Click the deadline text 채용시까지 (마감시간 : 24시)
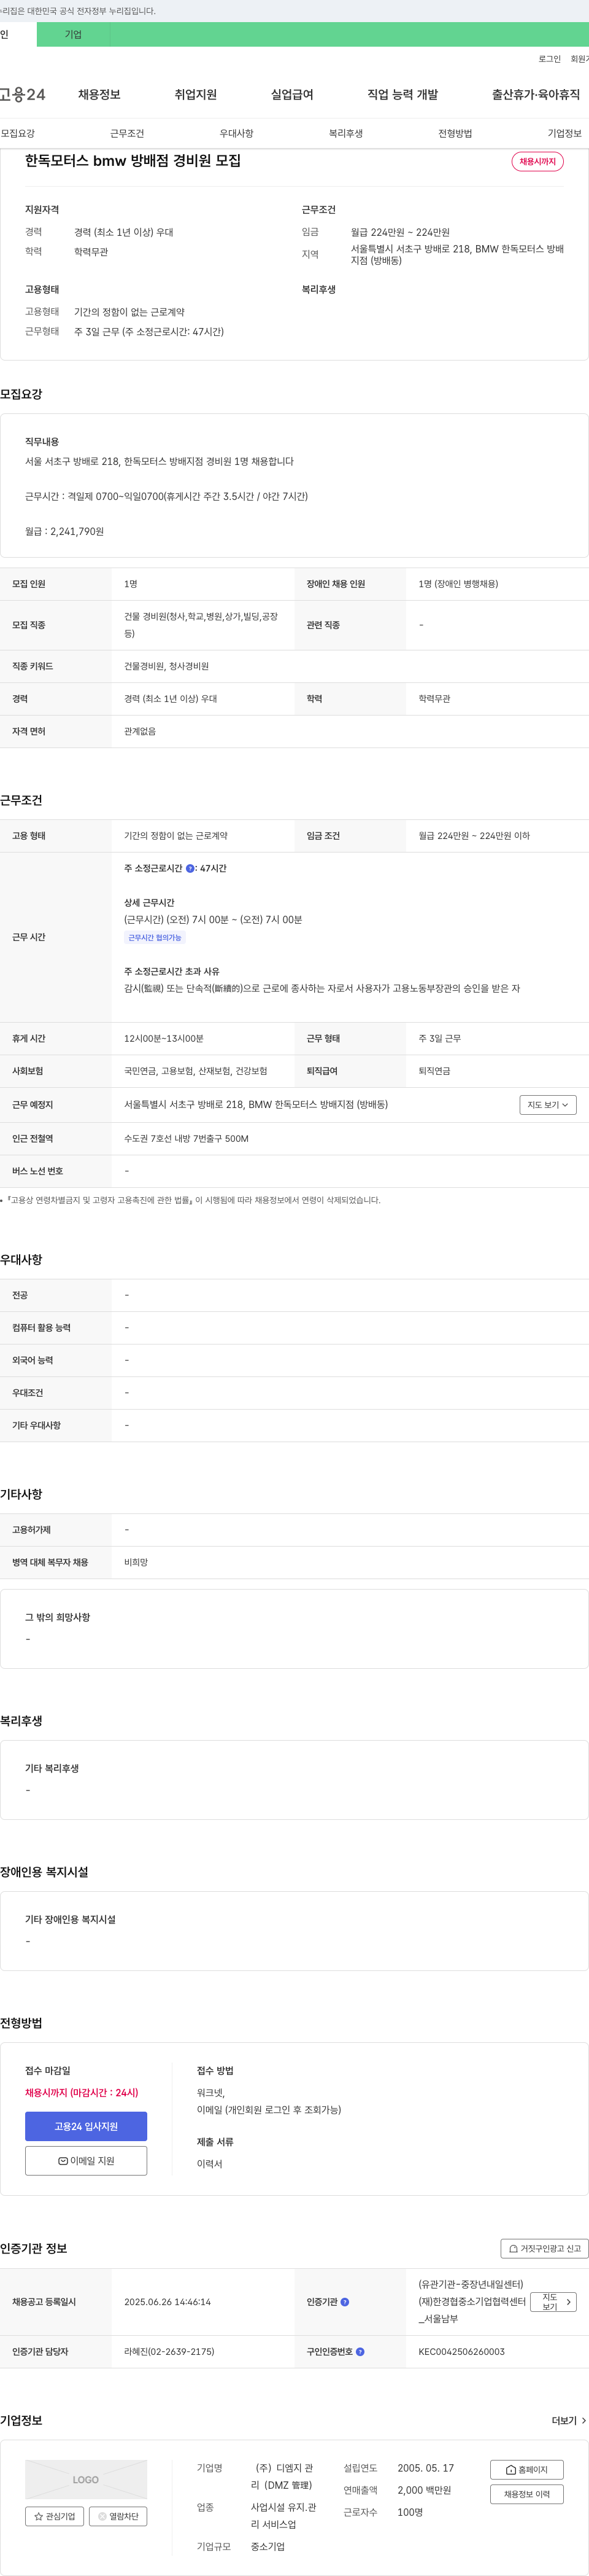Screen dimensions: 589x2576 coord(82,2092)
